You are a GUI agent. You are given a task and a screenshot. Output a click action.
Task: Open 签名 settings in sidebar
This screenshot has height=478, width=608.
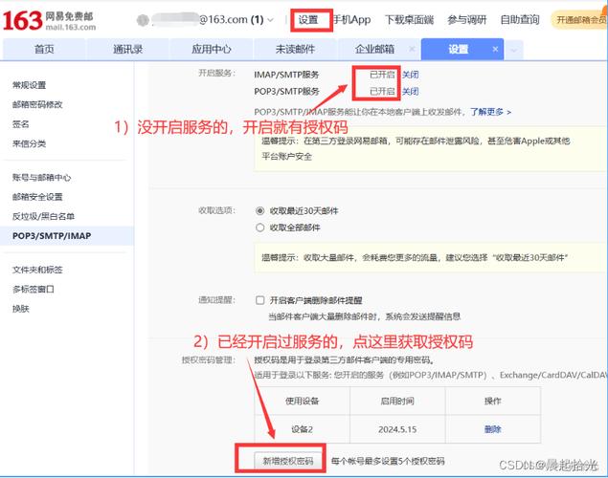coord(20,124)
